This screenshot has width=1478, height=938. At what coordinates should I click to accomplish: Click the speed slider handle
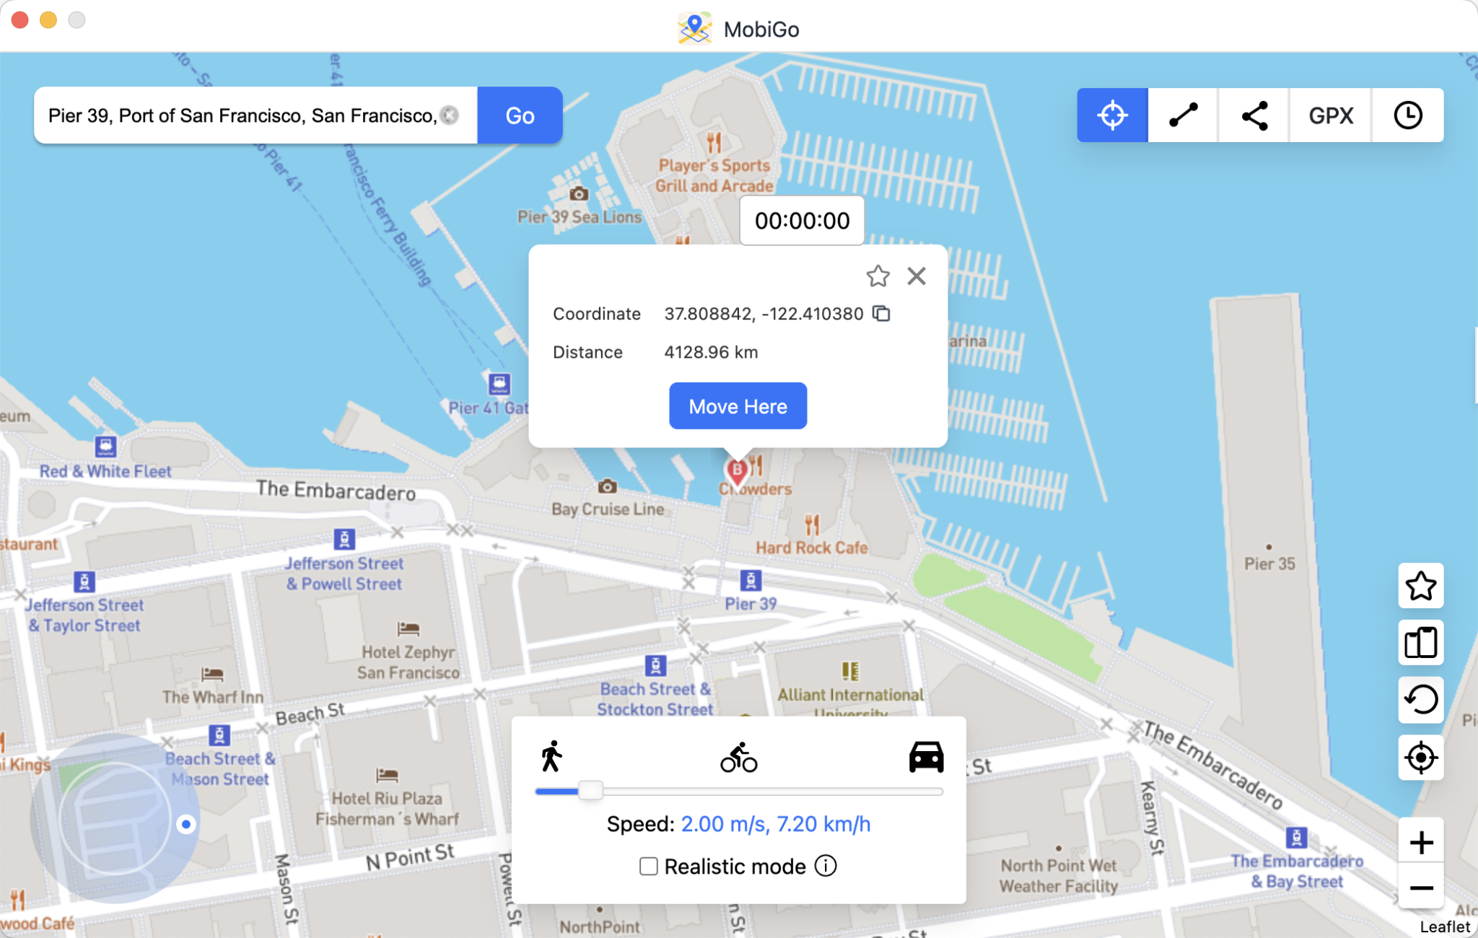[x=590, y=791]
